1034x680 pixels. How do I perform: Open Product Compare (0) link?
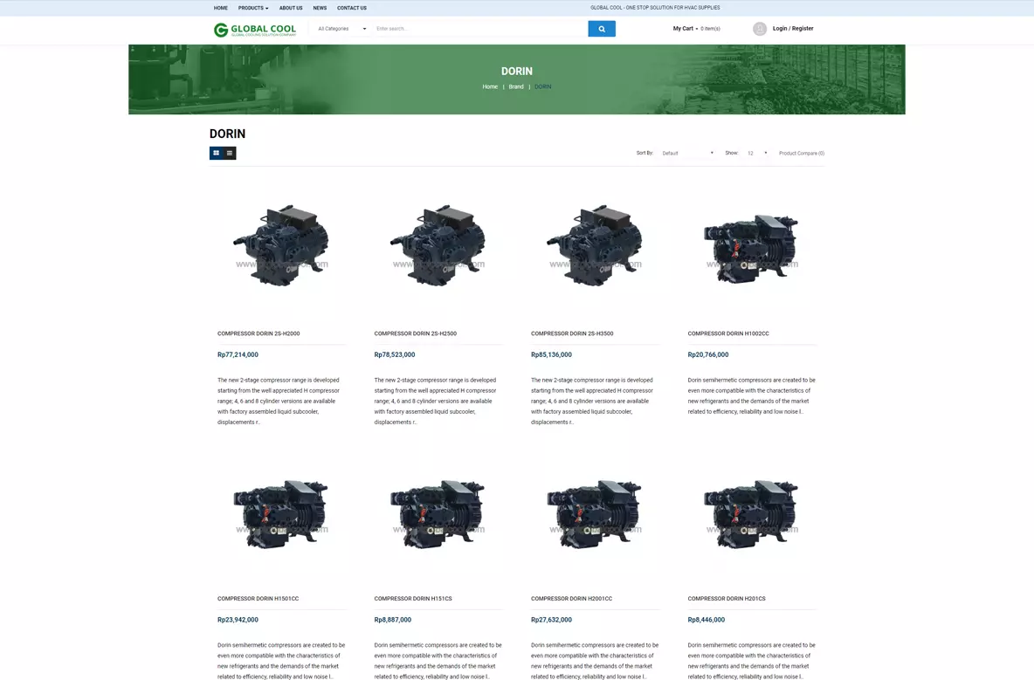[801, 153]
